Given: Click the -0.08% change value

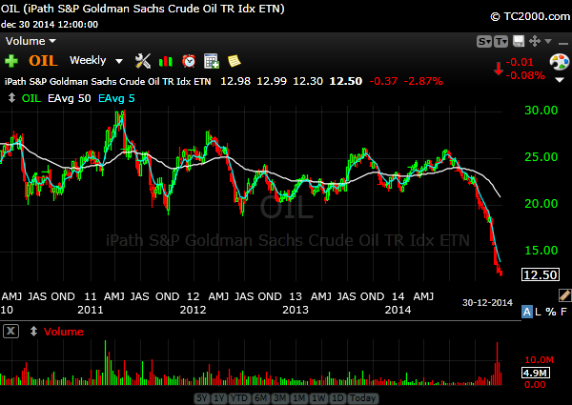Looking at the screenshot, I should click(525, 75).
